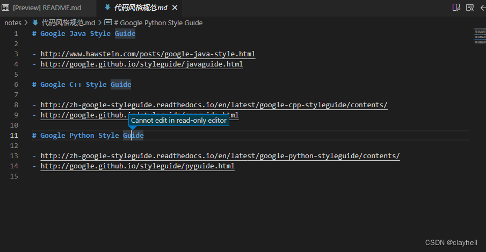Close the 代码风格规范.md tab
The width and height of the screenshot is (486, 252).
pos(175,8)
